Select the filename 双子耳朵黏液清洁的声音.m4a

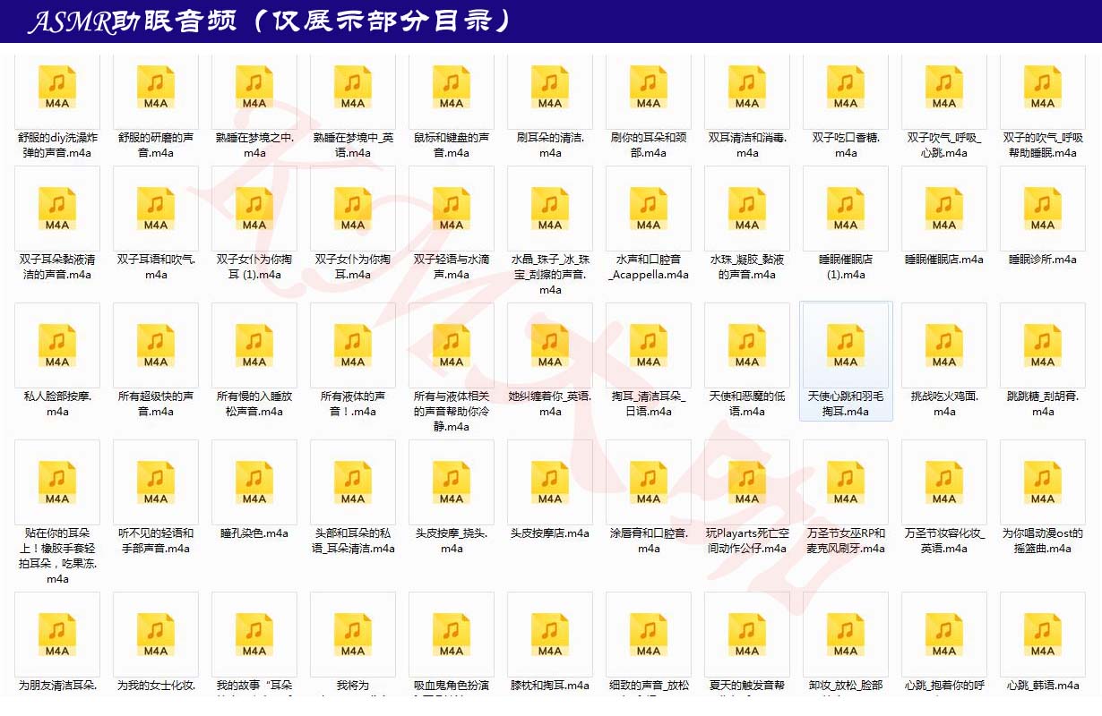point(57,267)
